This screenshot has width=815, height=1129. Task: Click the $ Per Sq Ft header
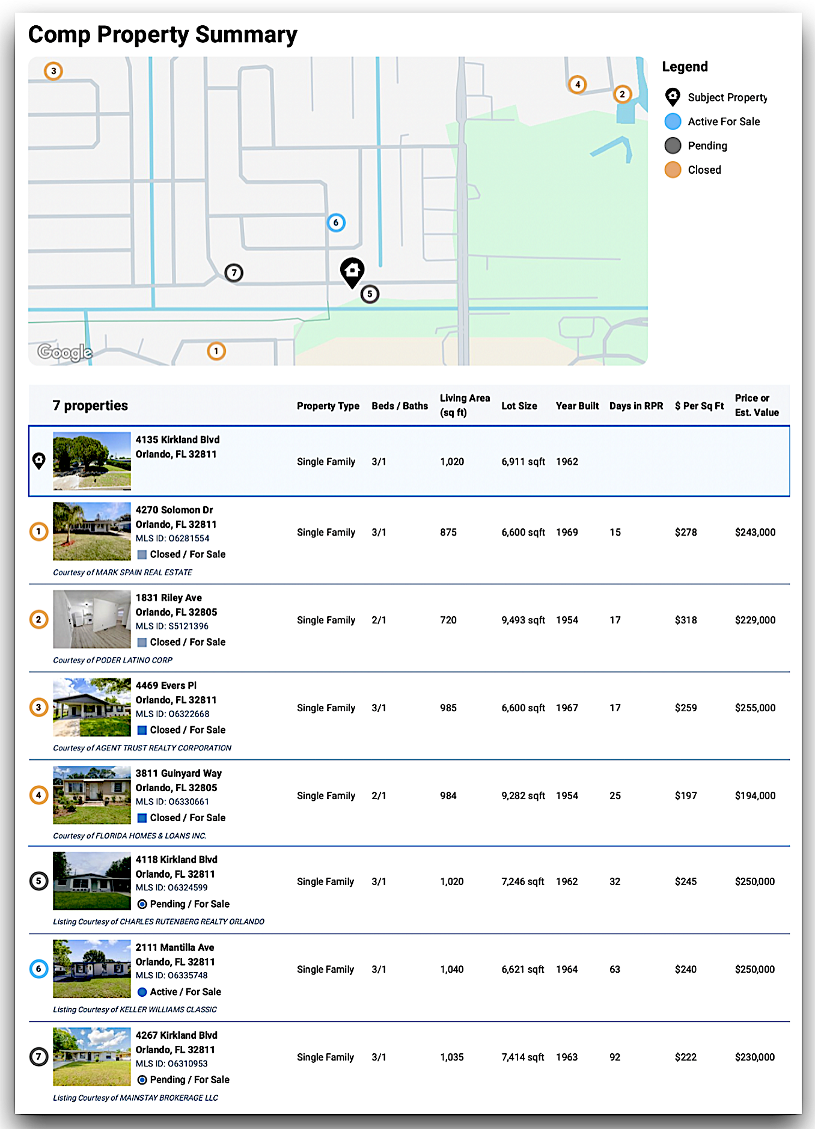point(699,406)
